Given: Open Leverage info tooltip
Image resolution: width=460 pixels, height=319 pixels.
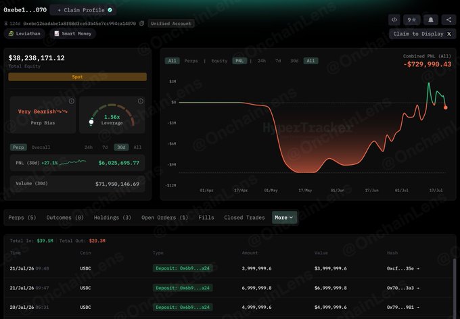Looking at the screenshot, I should point(141,101).
